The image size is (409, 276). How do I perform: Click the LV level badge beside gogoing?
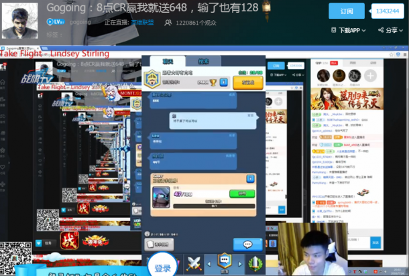point(56,22)
